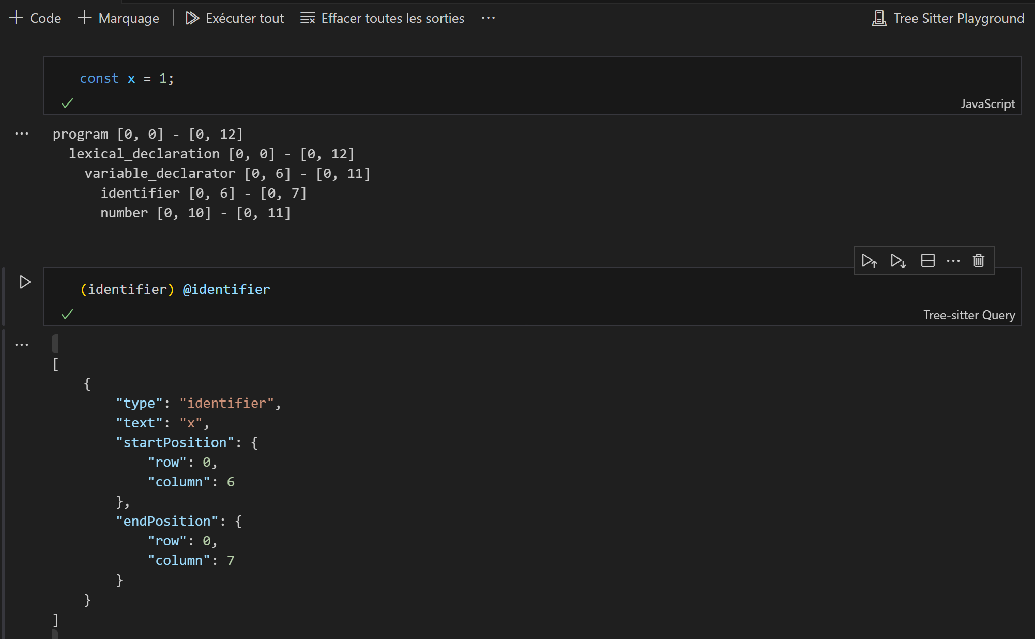Click Execute Cell and Below icon
Viewport: 1035px width, 639px height.
[x=898, y=261]
